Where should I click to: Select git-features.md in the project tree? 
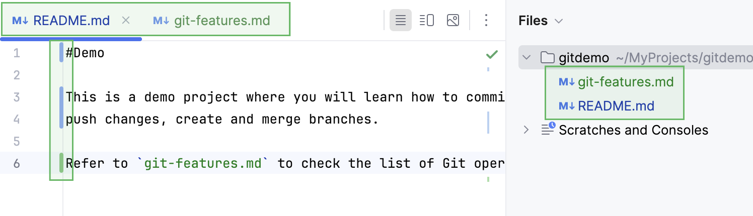[625, 82]
